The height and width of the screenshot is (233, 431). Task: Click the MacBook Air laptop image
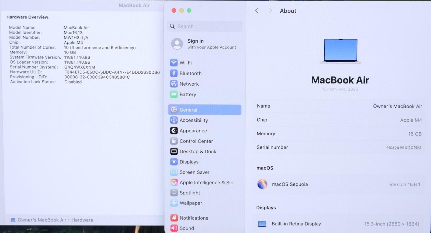click(x=340, y=51)
